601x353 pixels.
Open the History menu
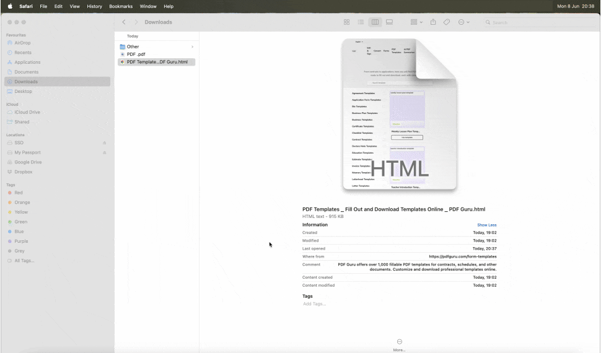click(94, 6)
